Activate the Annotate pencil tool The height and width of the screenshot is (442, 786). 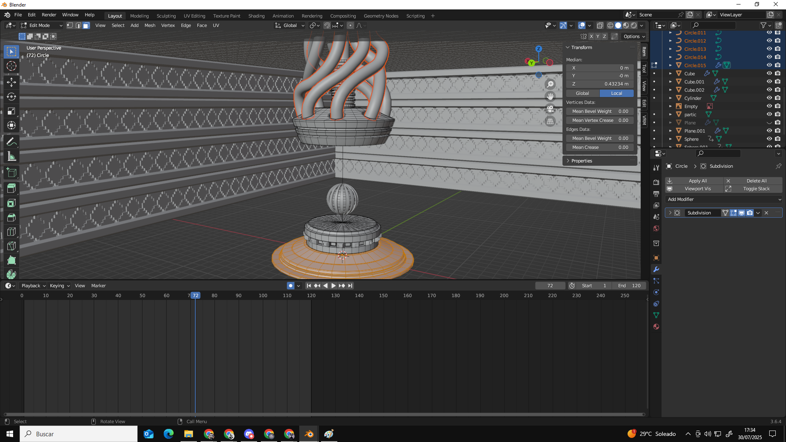click(x=11, y=142)
